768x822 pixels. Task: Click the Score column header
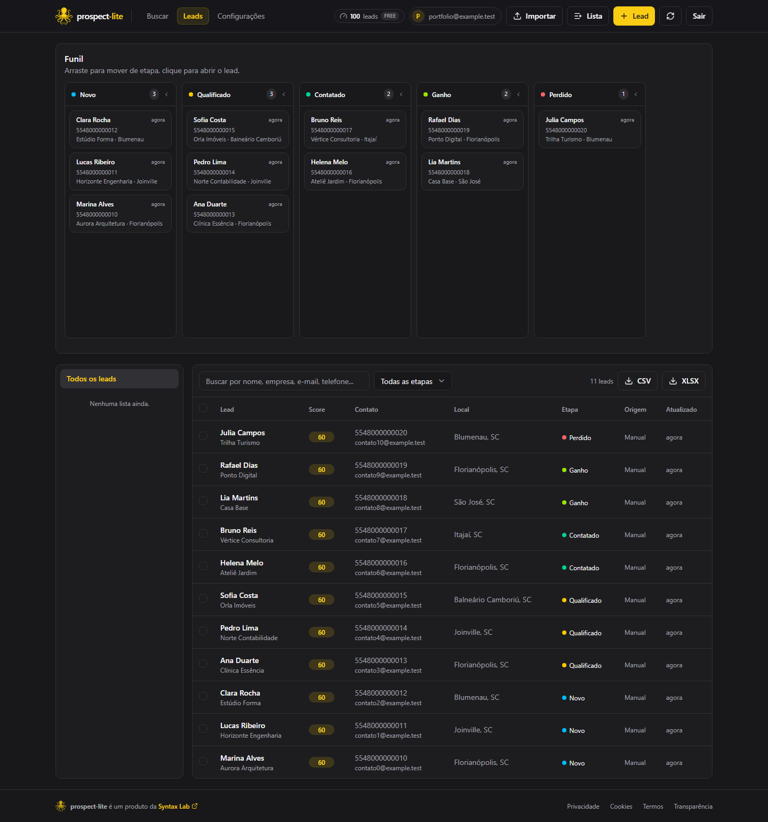(317, 409)
